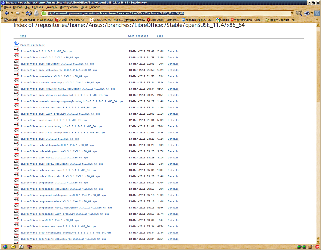Open Composer from the pencil-and-page icon
This screenshot has height=250, width=321.
21,247
